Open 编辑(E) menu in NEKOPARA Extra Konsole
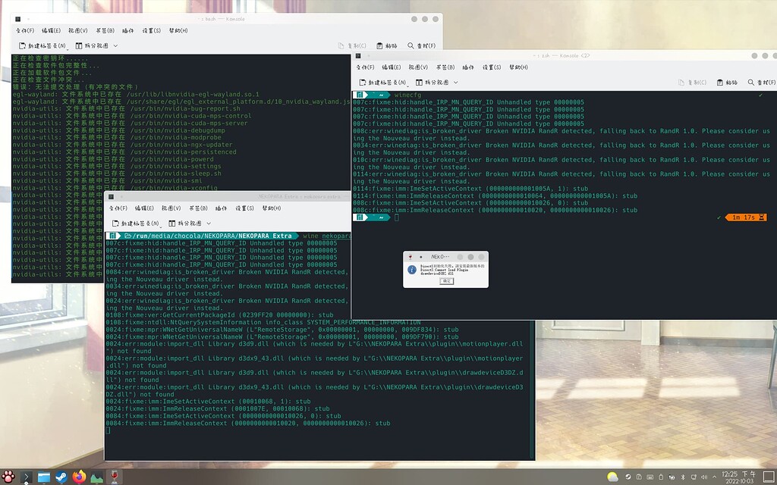Screen dimensions: 777x485 coord(144,208)
